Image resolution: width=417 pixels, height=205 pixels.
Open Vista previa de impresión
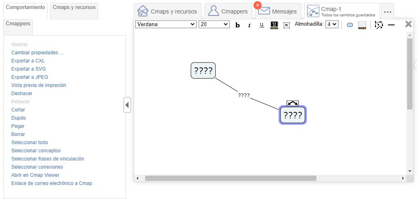point(39,85)
